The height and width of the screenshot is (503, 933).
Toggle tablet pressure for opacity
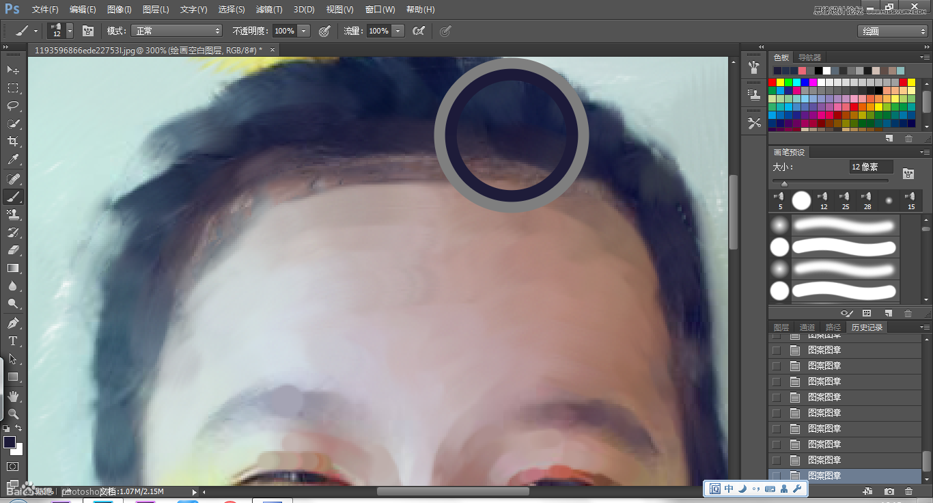click(x=324, y=31)
